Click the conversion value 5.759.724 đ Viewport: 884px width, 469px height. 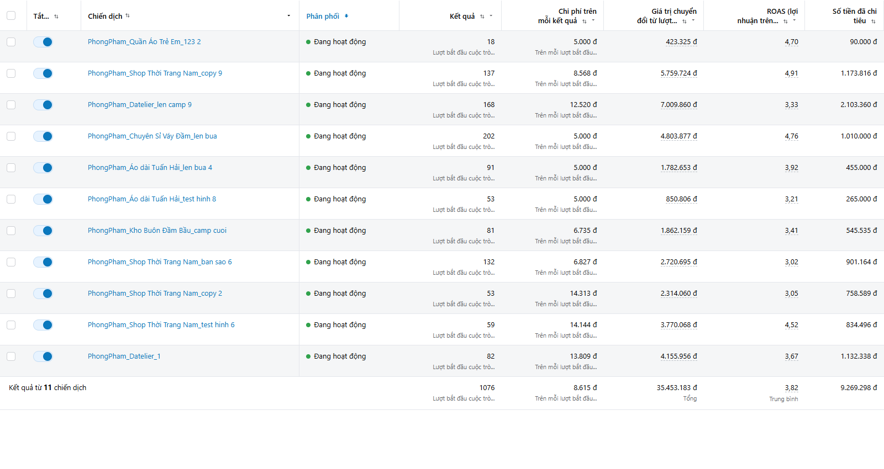pos(679,73)
